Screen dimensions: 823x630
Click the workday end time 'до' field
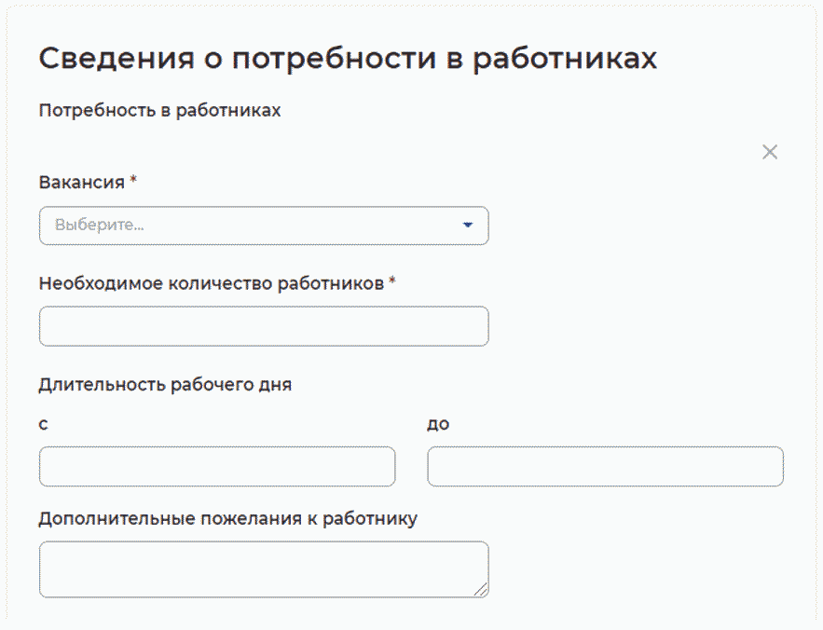point(605,466)
